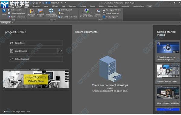Image resolution: width=181 pixels, height=115 pixels.
Task: Open progeCAD on the Web
Action: (68, 17)
